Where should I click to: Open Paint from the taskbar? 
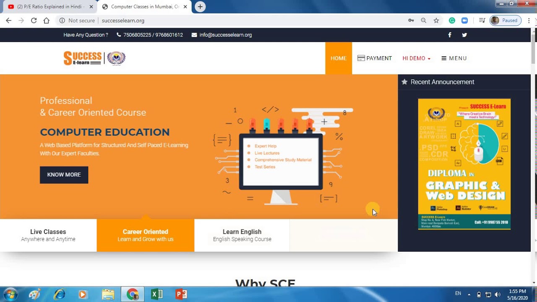click(x=34, y=294)
